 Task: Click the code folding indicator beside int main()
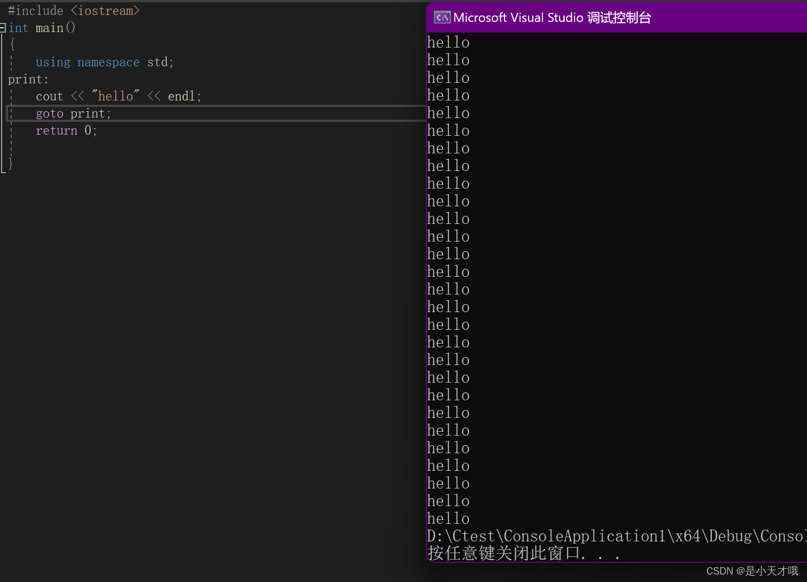coord(3,27)
